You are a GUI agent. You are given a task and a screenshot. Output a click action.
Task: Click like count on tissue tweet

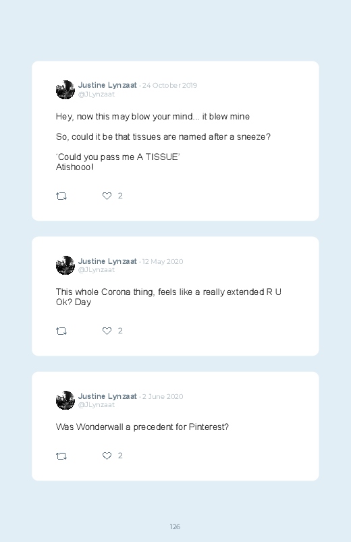(x=120, y=196)
